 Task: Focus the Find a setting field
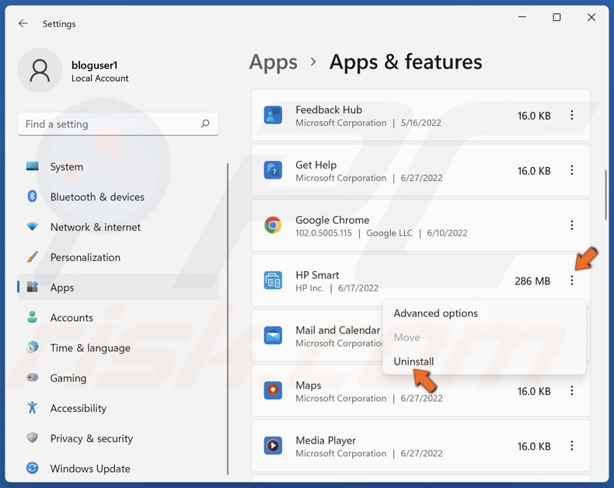(x=118, y=124)
